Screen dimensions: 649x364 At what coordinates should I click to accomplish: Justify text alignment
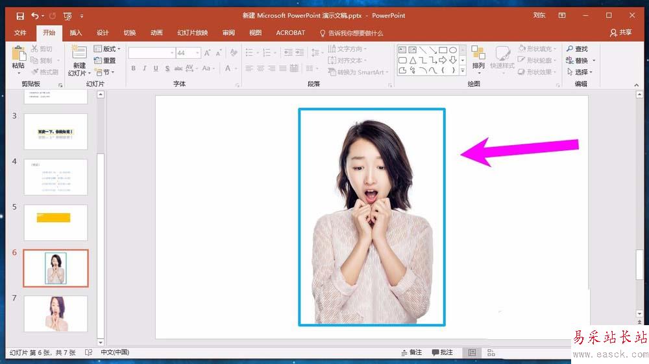pos(283,69)
